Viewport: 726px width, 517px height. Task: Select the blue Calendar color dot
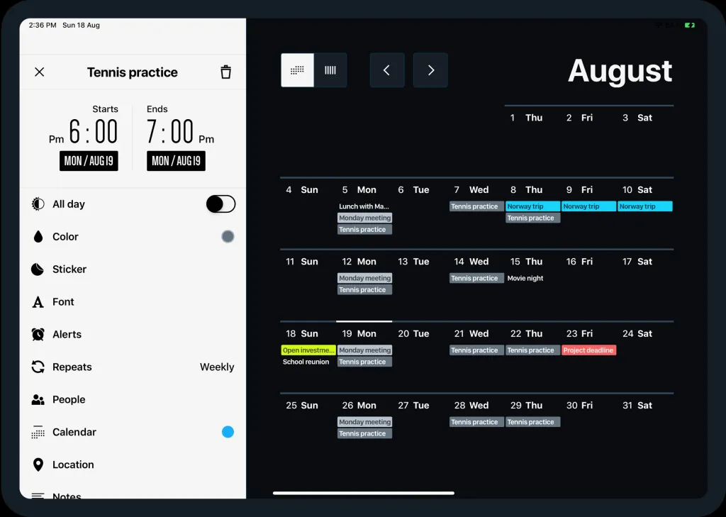point(228,432)
